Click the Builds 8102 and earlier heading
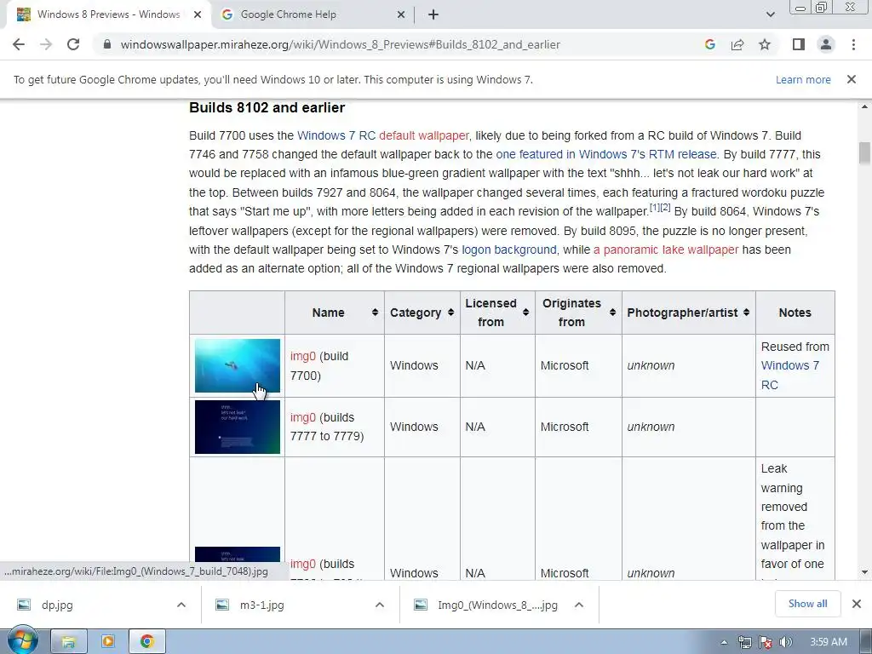Viewport: 872px width, 654px height. 267,107
